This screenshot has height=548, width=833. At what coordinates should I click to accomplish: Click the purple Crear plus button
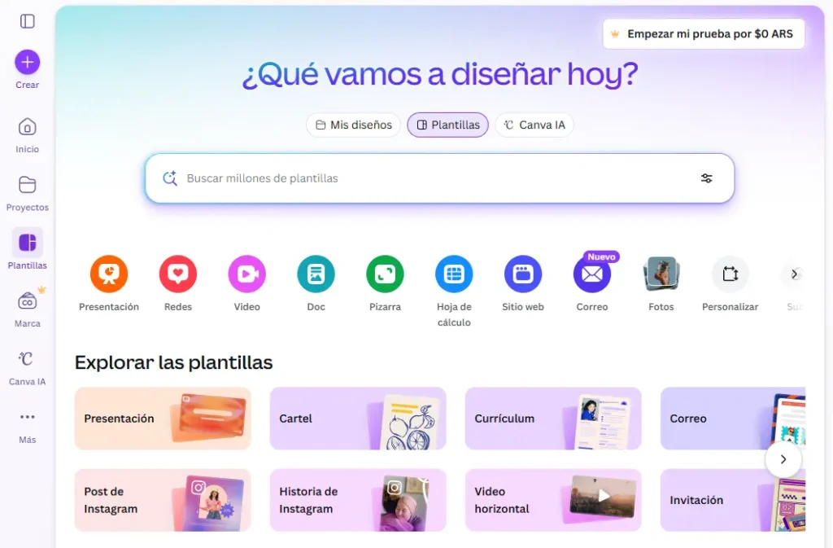(27, 62)
